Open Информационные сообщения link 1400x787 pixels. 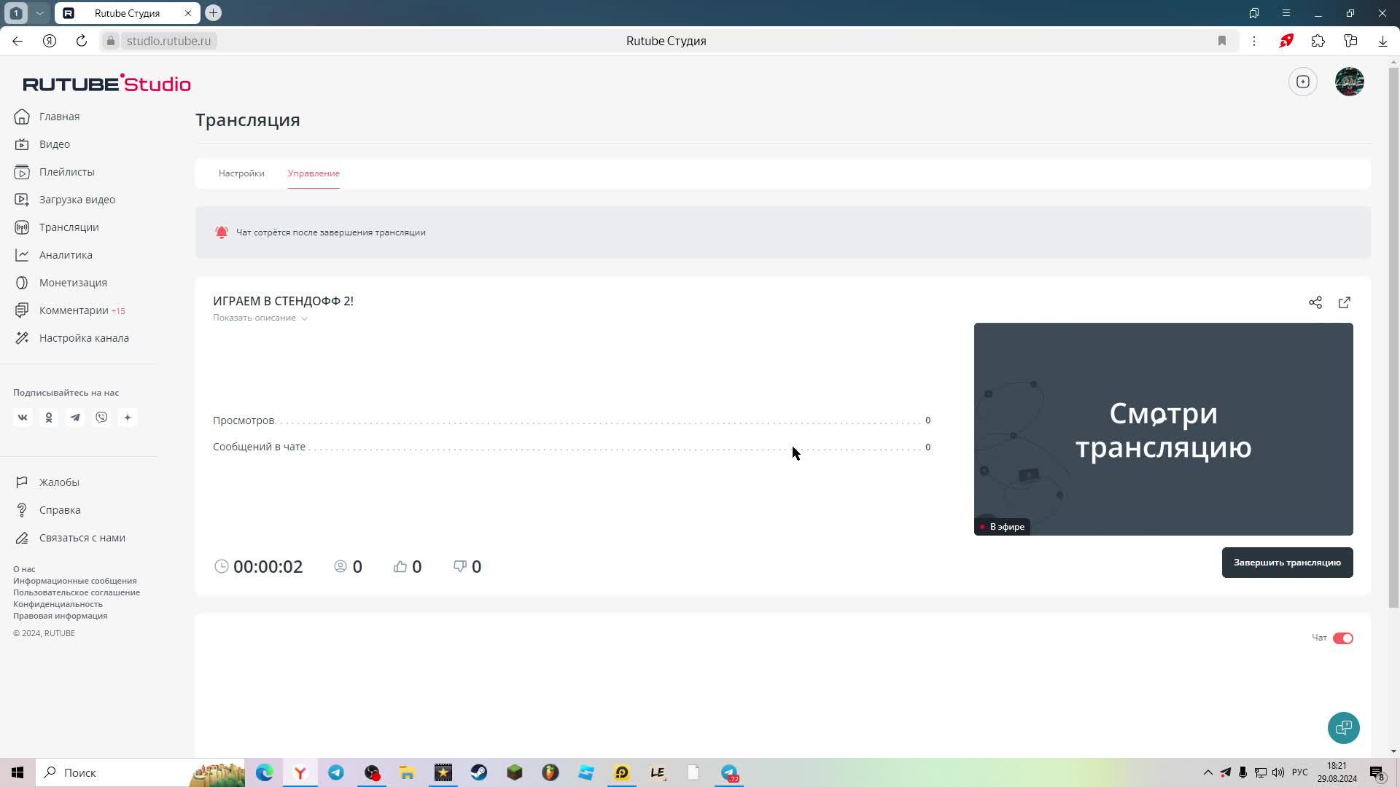point(75,581)
